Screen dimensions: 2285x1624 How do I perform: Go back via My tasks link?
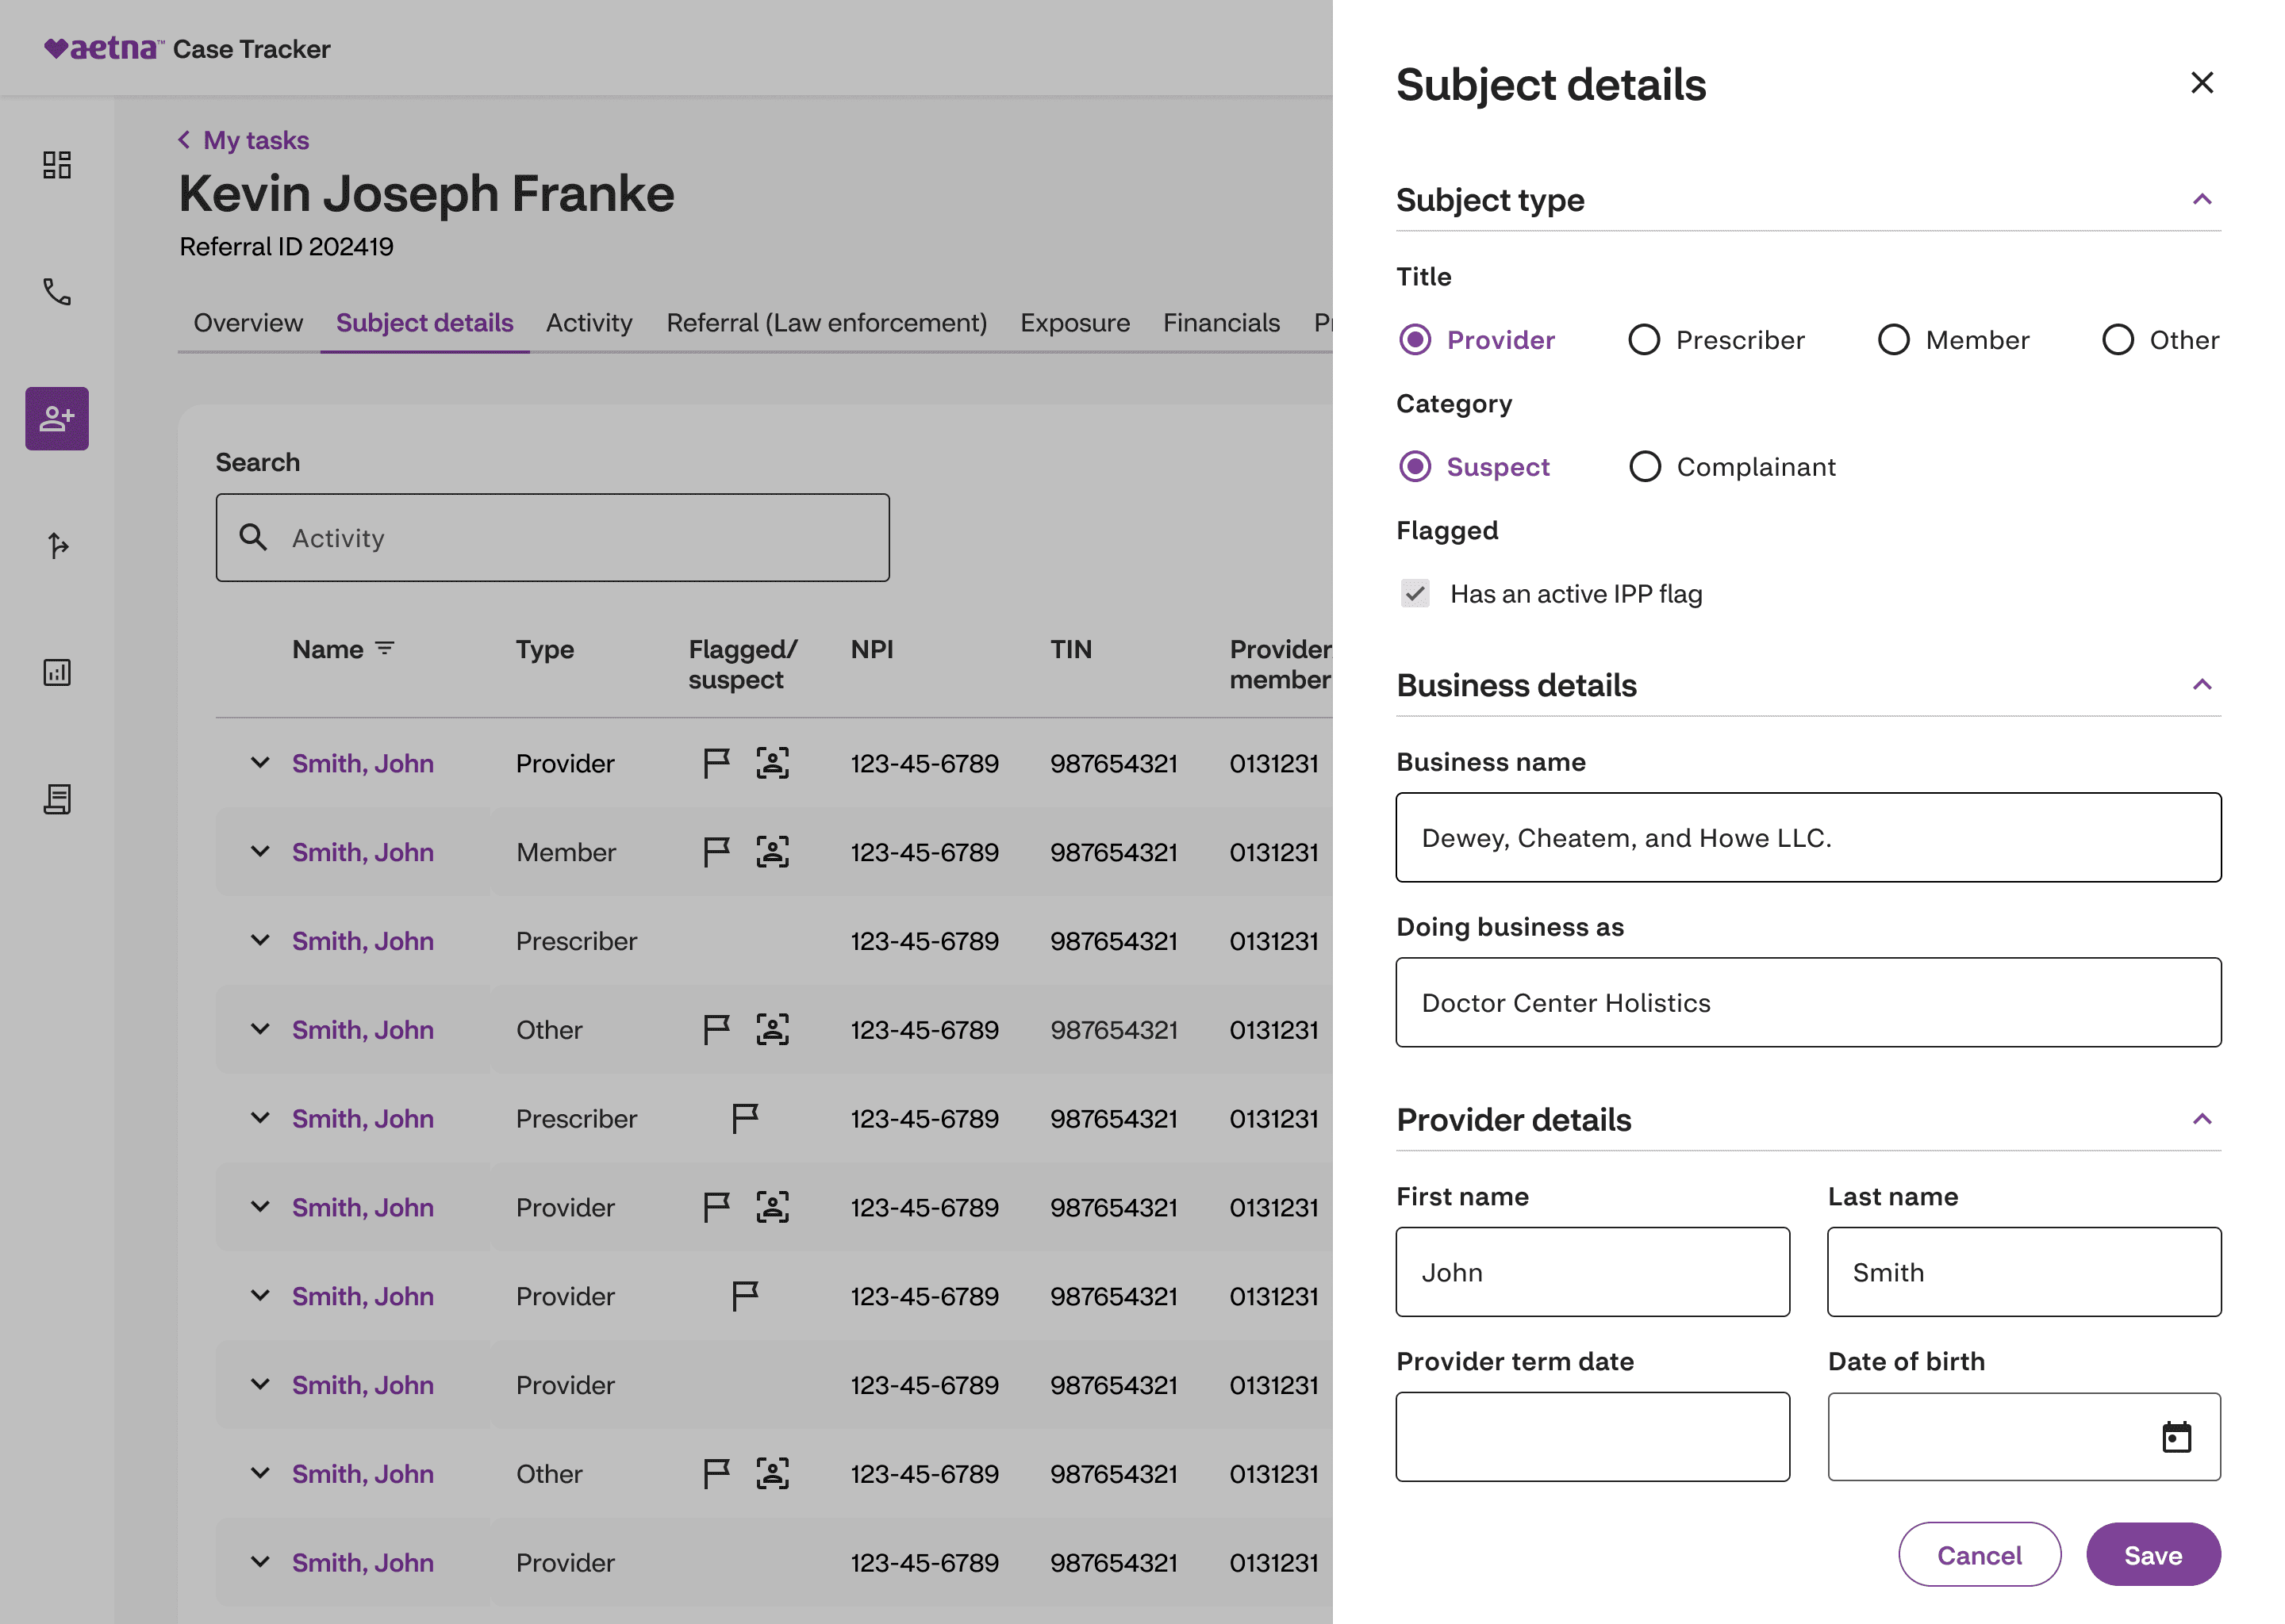(x=255, y=140)
